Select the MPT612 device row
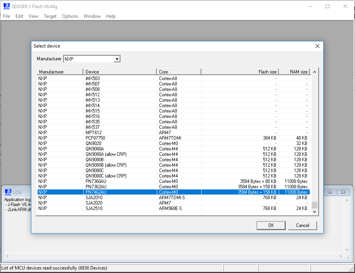This screenshot has width=355, height=273. point(173,133)
